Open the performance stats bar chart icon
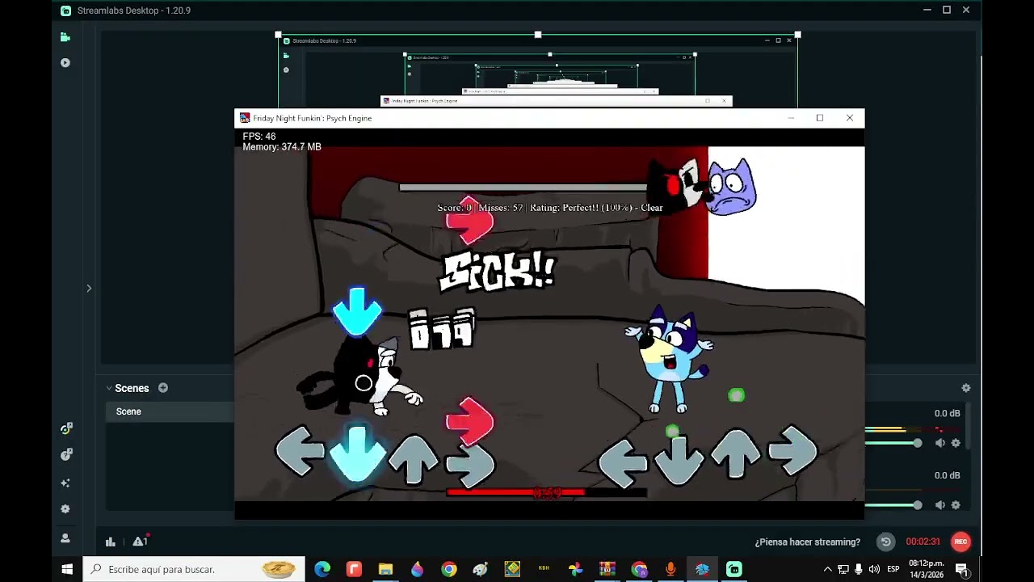1034x582 pixels. coord(111,542)
